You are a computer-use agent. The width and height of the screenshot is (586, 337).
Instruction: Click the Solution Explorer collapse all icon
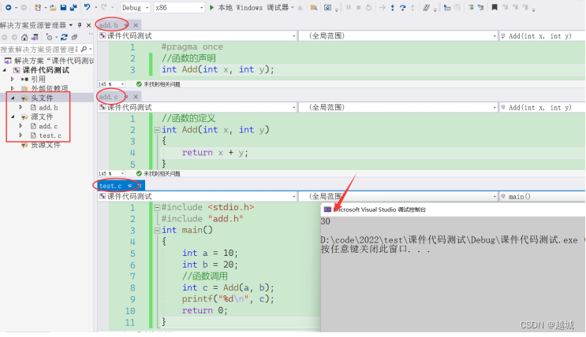click(x=74, y=37)
